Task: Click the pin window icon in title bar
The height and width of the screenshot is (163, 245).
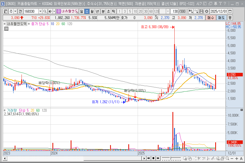Action: pos(215,4)
